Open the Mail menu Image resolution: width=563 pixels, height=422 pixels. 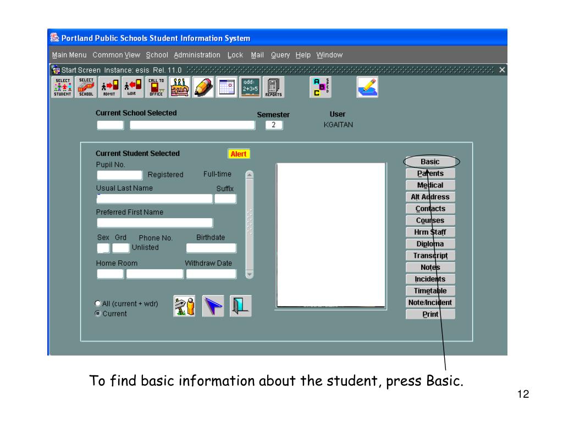click(257, 55)
